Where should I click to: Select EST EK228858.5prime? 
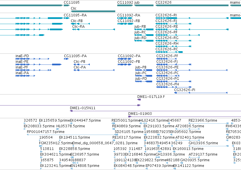click(x=74, y=149)
